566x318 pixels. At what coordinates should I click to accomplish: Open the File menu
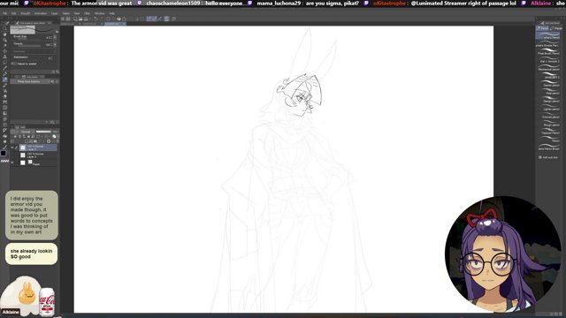point(4,13)
